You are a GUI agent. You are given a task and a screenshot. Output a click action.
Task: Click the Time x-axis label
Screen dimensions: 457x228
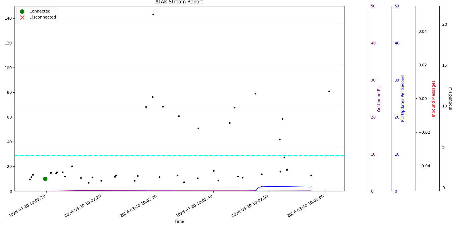coord(179,221)
